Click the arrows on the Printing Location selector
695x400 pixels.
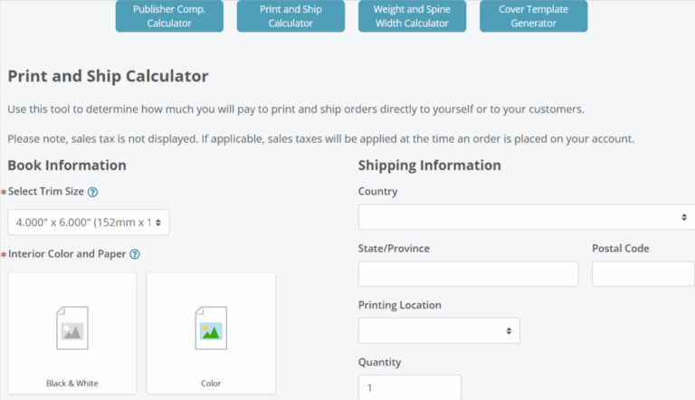pos(509,331)
